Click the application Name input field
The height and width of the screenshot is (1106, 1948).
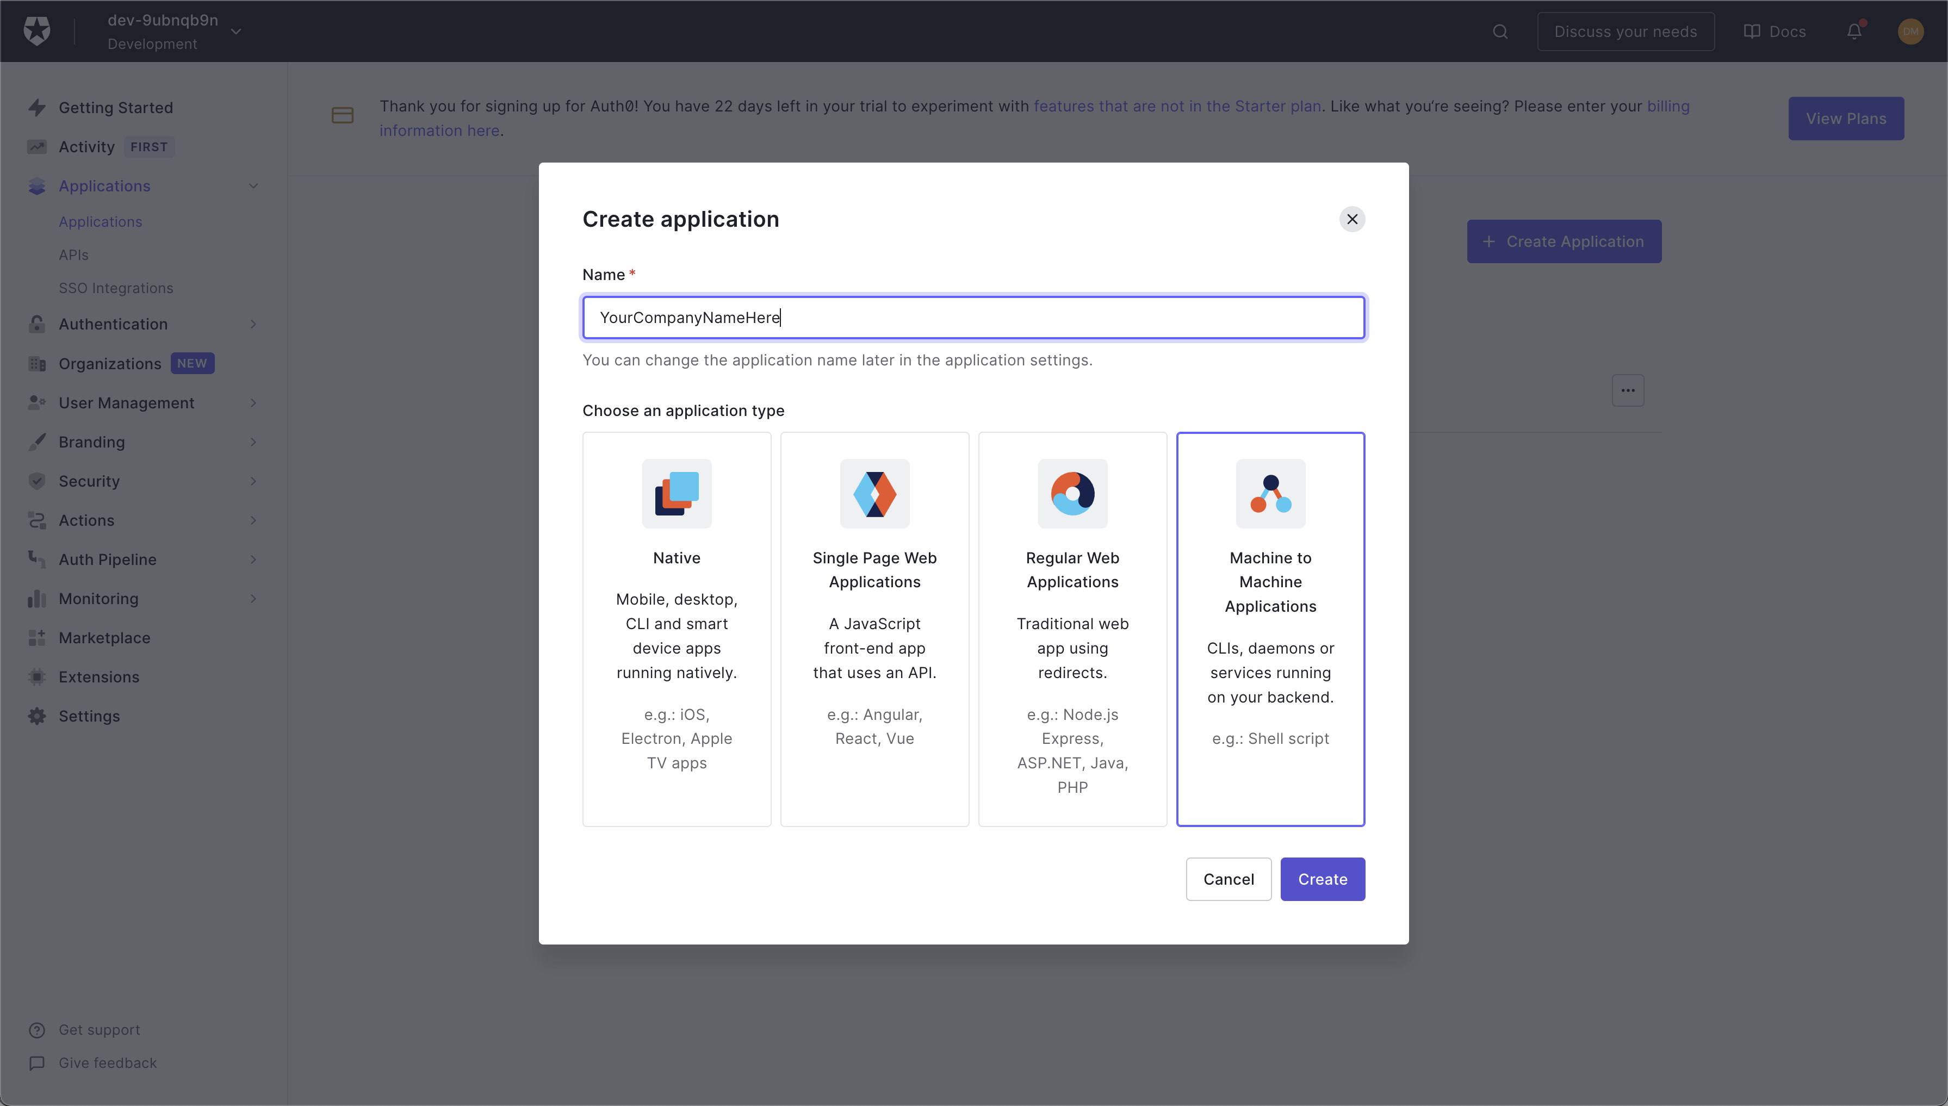(973, 318)
